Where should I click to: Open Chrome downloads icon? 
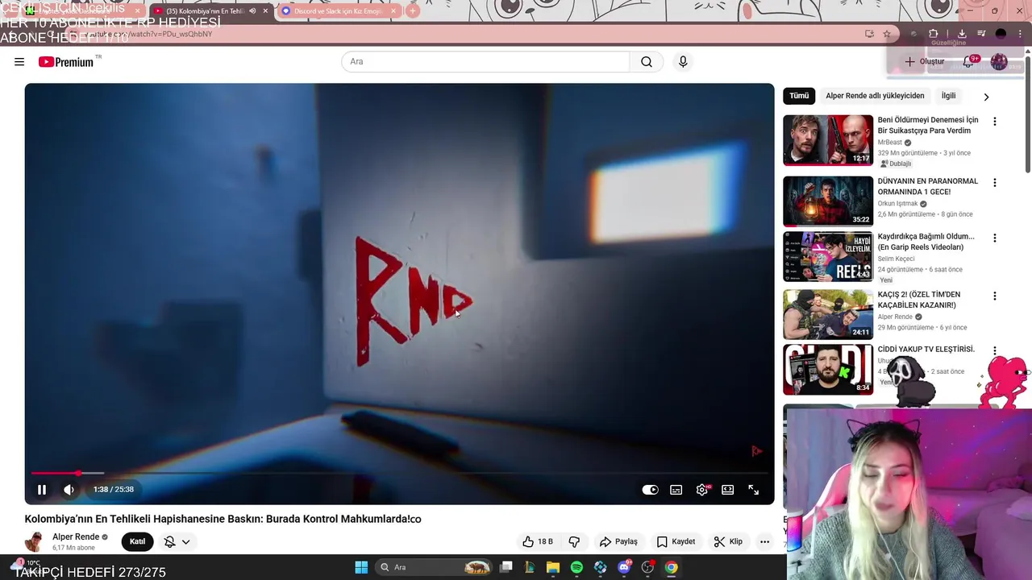pos(962,34)
